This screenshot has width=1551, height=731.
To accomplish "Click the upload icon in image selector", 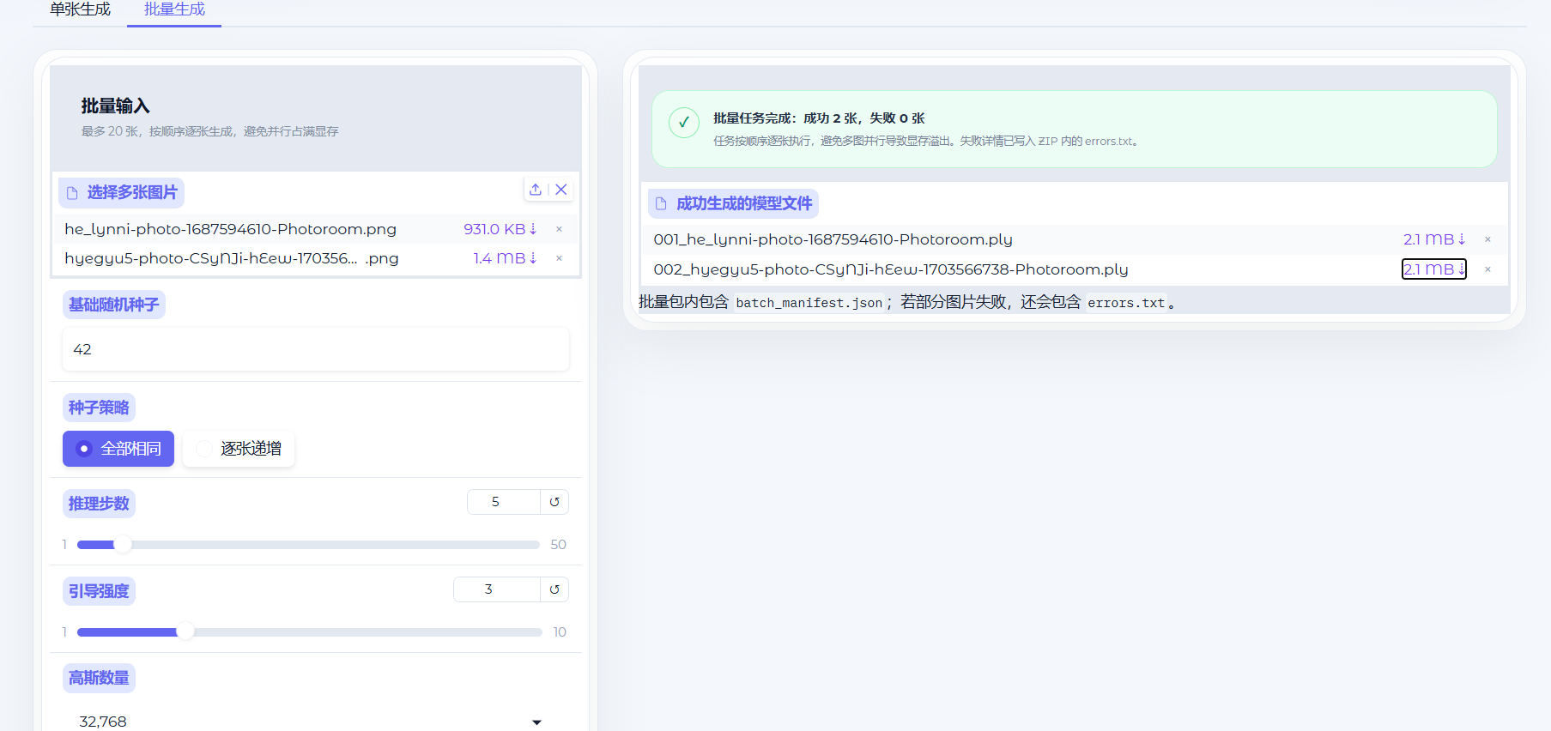I will point(536,190).
